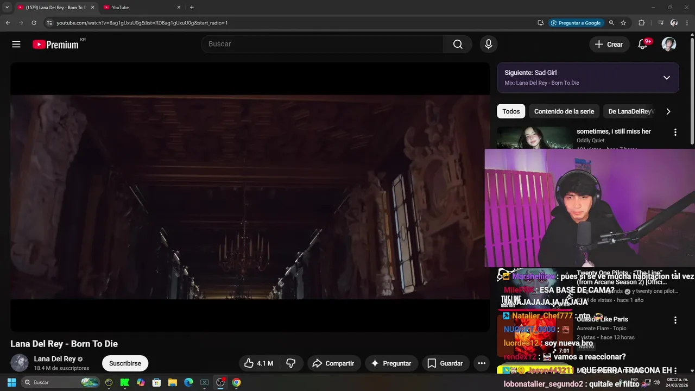Open the tab search dropdown arrow
The height and width of the screenshot is (391, 695).
[7, 8]
